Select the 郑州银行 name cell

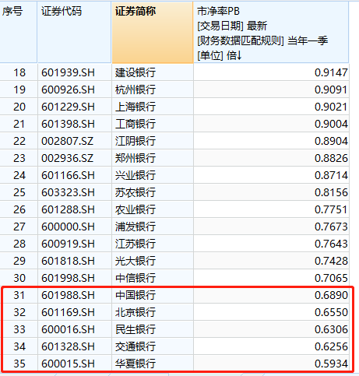(153, 158)
